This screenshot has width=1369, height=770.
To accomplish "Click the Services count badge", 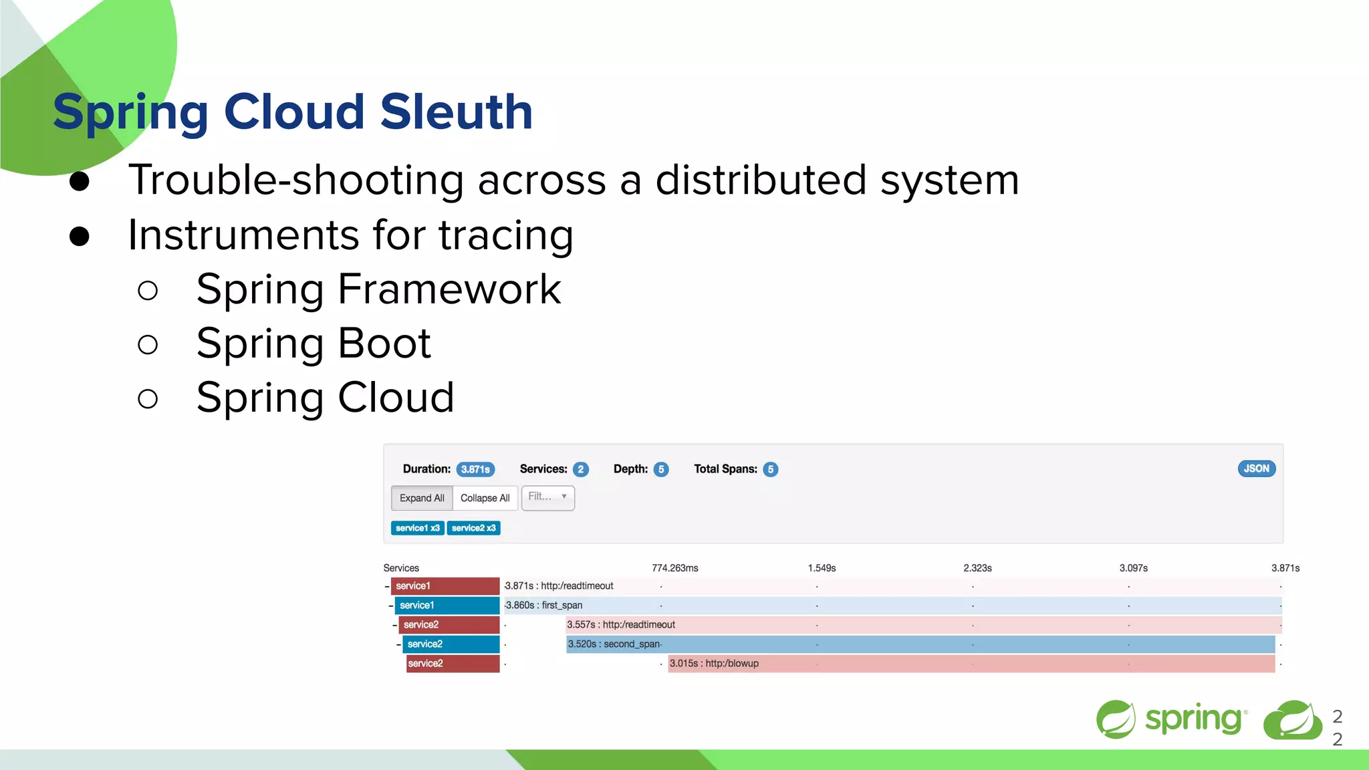I will pyautogui.click(x=581, y=469).
